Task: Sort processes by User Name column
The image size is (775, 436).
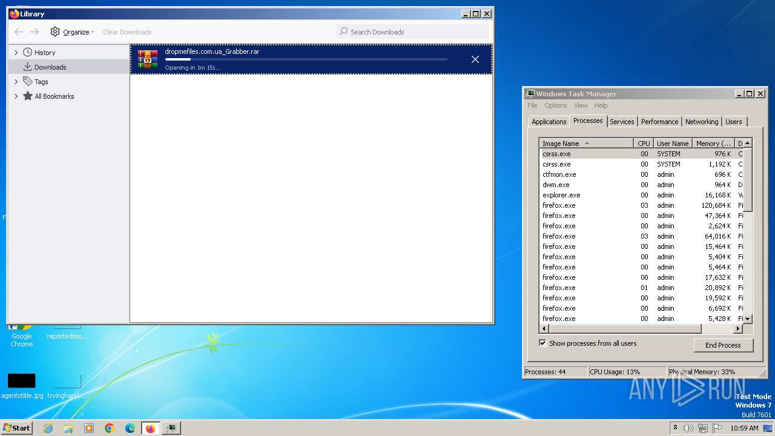Action: (673, 144)
